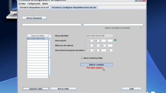Click last octet of Máscara de subred

click(x=109, y=45)
